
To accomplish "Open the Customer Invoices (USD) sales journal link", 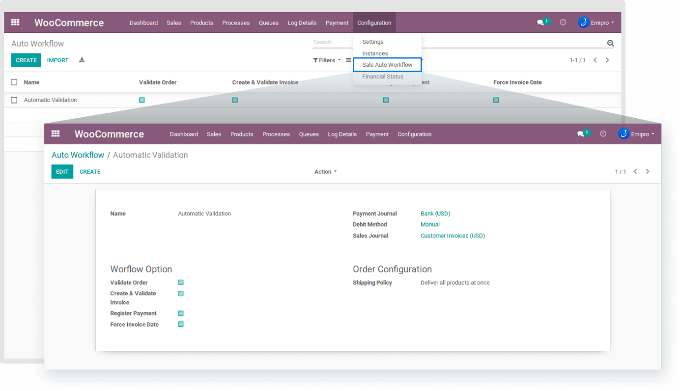I will click(x=453, y=235).
